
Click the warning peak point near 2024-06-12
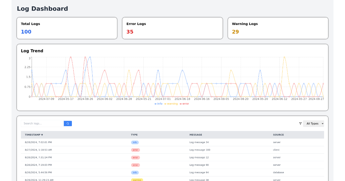tap(284, 57)
